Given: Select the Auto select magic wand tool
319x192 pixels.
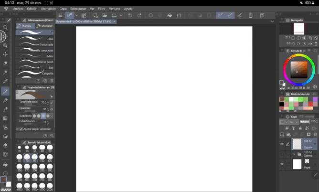Looking at the screenshot, I should (x=5, y=72).
